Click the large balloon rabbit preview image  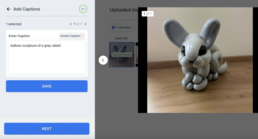pyautogui.click(x=200, y=60)
